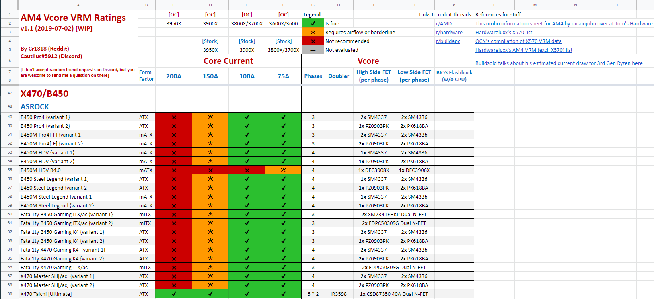Select B450M HDV R4.0 150A red X cell
This screenshot has height=299, width=654.
point(210,170)
